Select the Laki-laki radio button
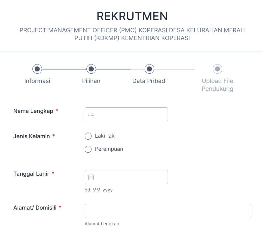The image size is (263, 227). [x=88, y=136]
